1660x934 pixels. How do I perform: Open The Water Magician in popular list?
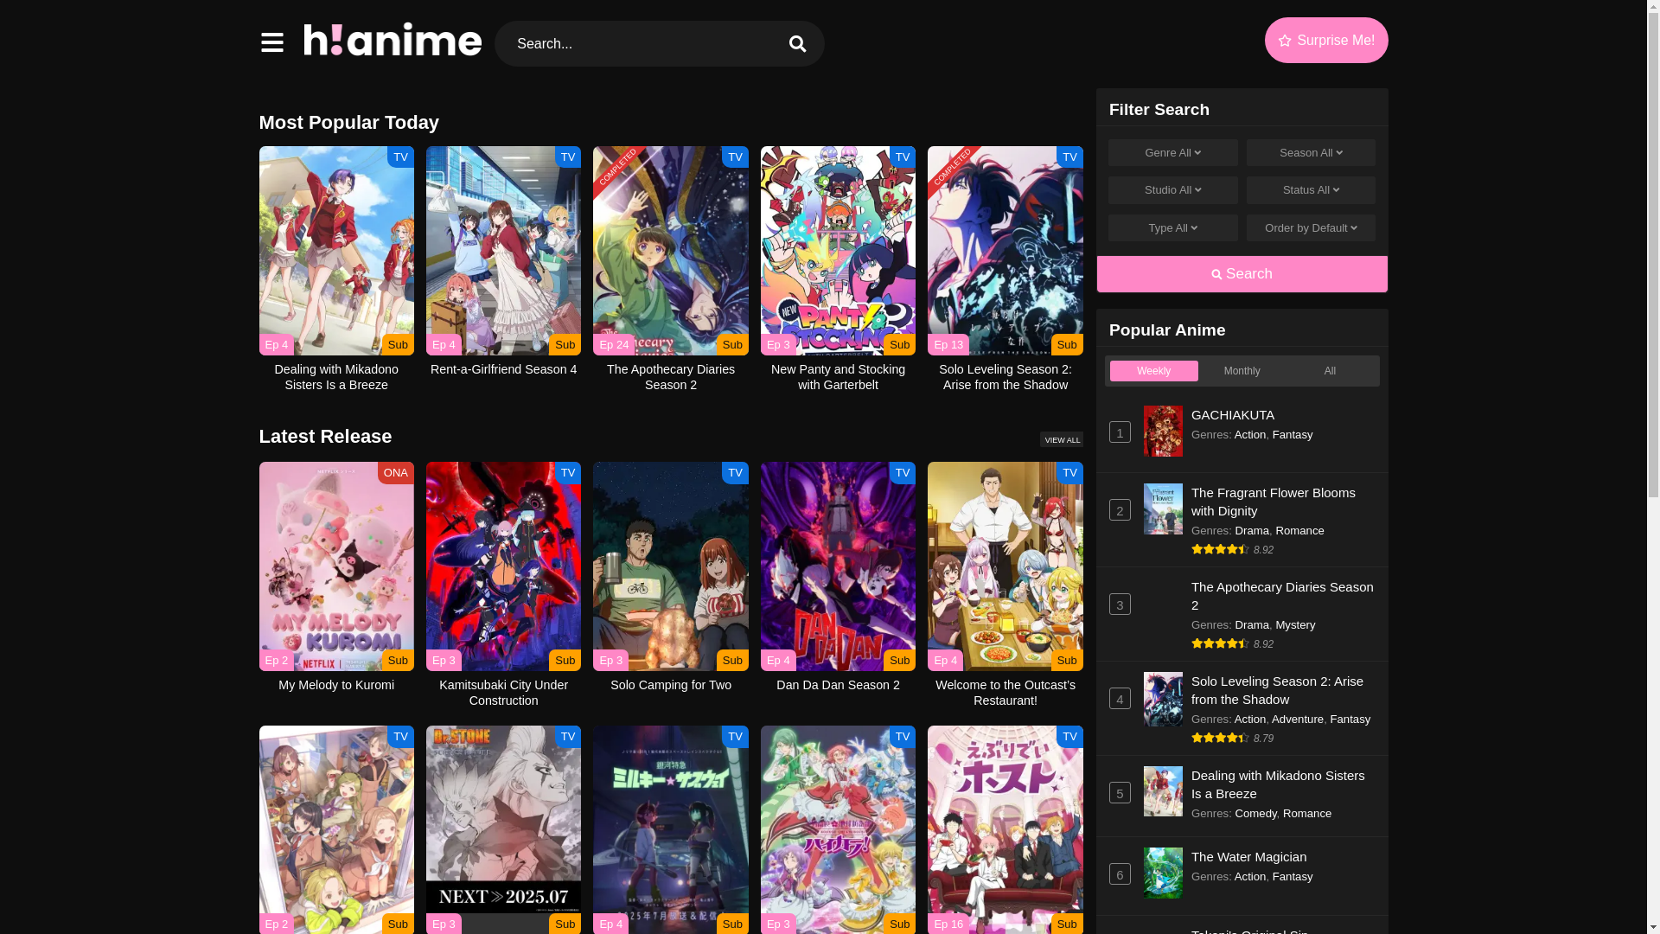click(1248, 857)
